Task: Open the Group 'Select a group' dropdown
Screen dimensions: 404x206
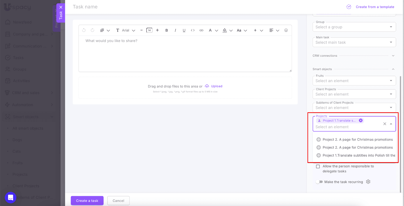Action: [x=354, y=27]
